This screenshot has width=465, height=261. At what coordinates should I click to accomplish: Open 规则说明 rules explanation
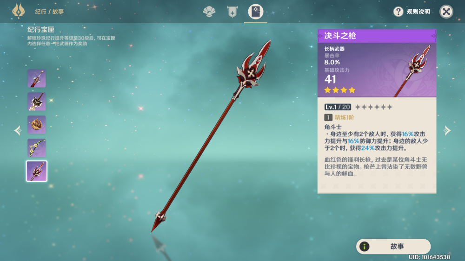coord(418,12)
